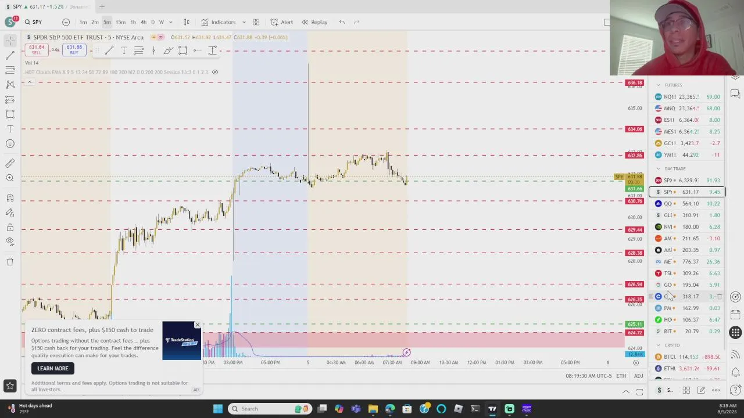Pick rectangle in floating drawing toolbar
The height and width of the screenshot is (418, 744).
(183, 51)
